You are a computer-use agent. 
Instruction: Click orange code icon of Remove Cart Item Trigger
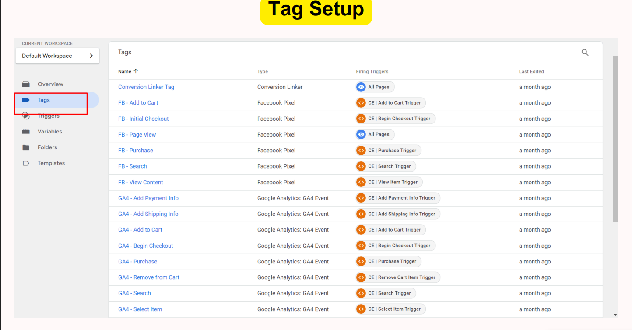361,277
